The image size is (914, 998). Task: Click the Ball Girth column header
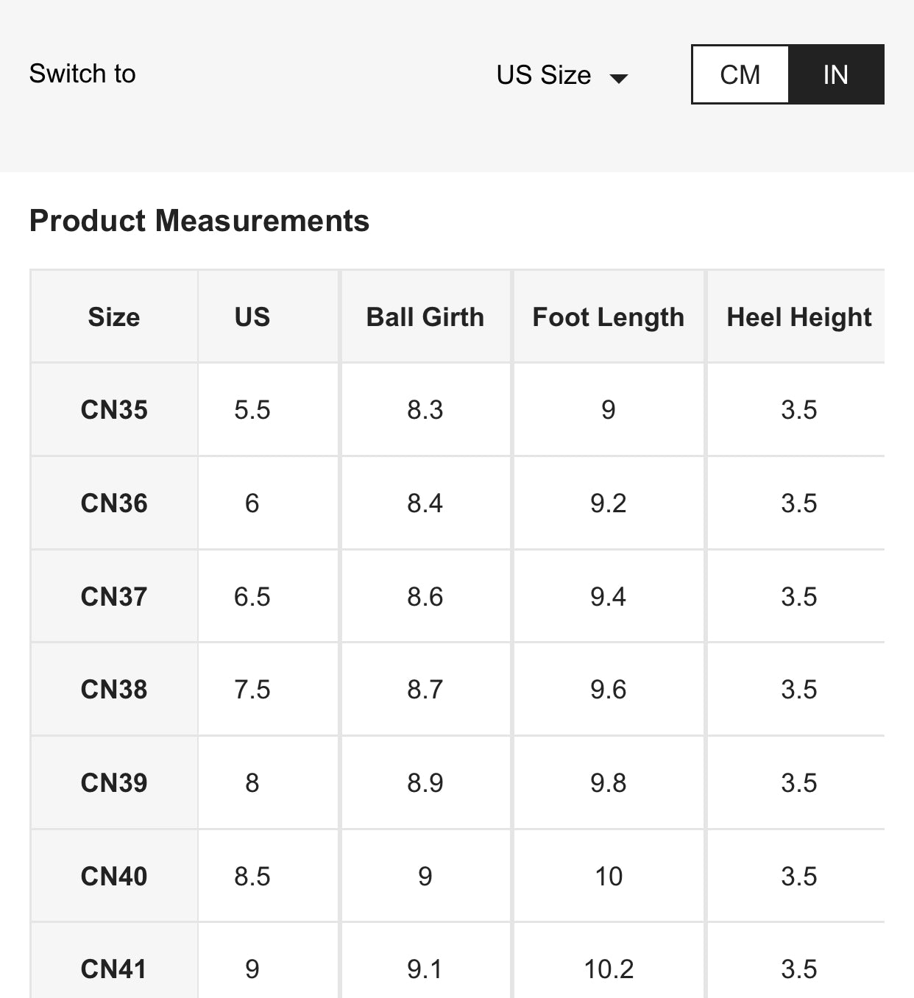point(425,316)
